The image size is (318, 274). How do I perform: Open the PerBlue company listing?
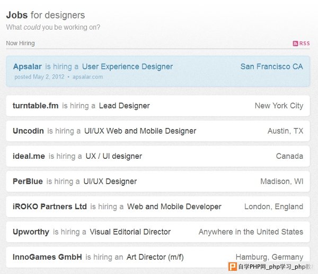[x=28, y=181]
